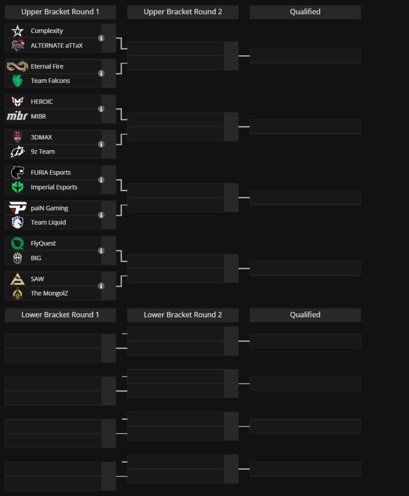Select the MIBR team logo
Viewport: 409px width, 496px height.
[17, 116]
